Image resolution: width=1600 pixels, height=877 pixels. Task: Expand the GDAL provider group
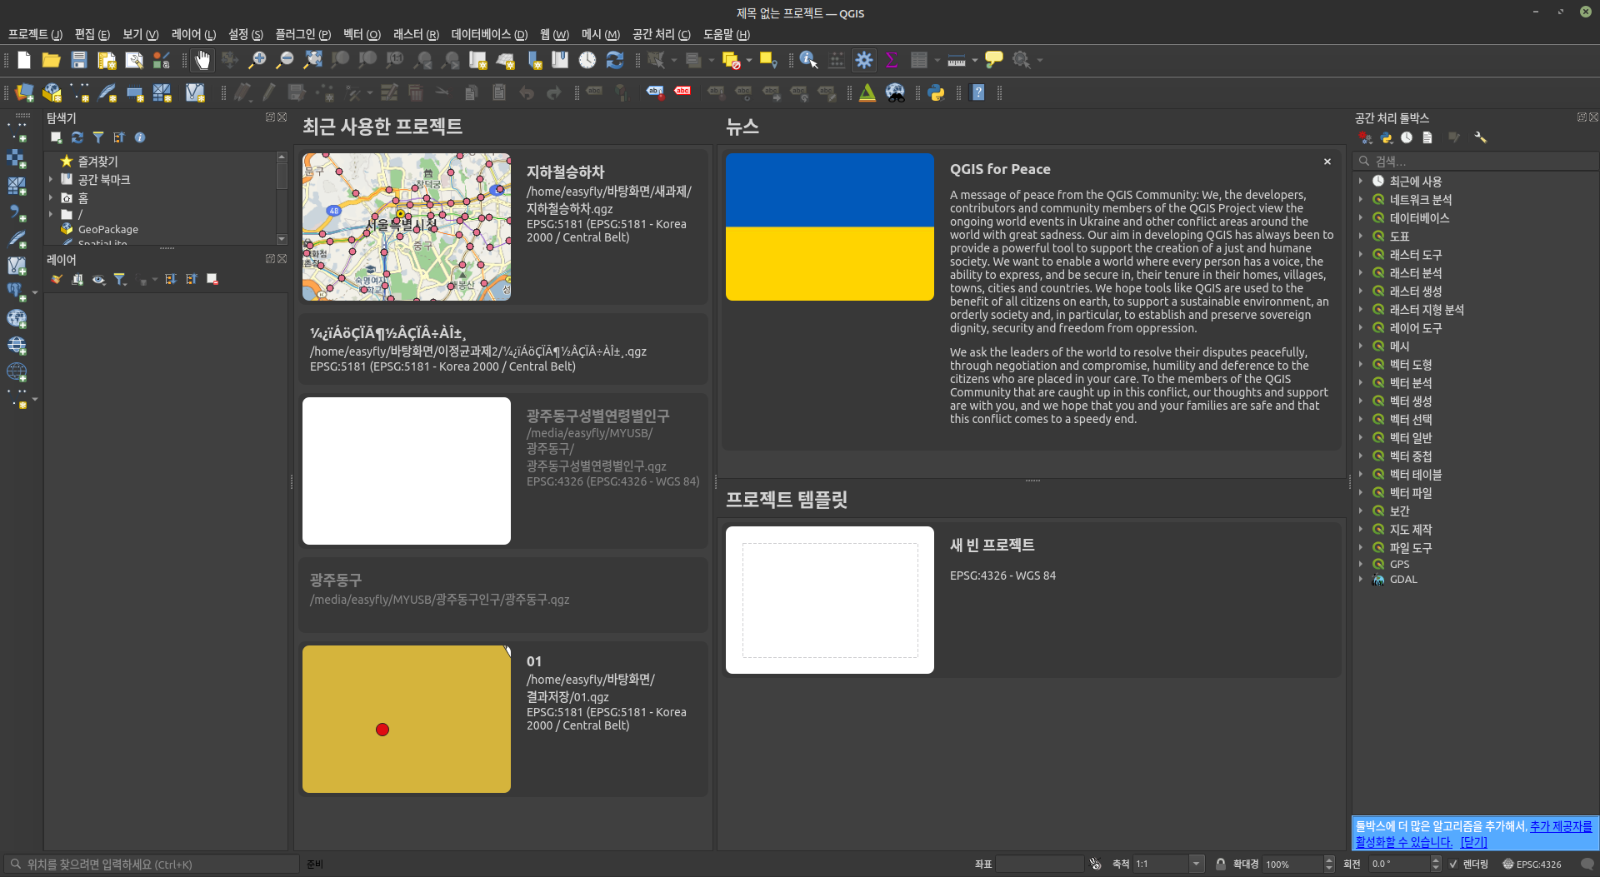(1361, 579)
